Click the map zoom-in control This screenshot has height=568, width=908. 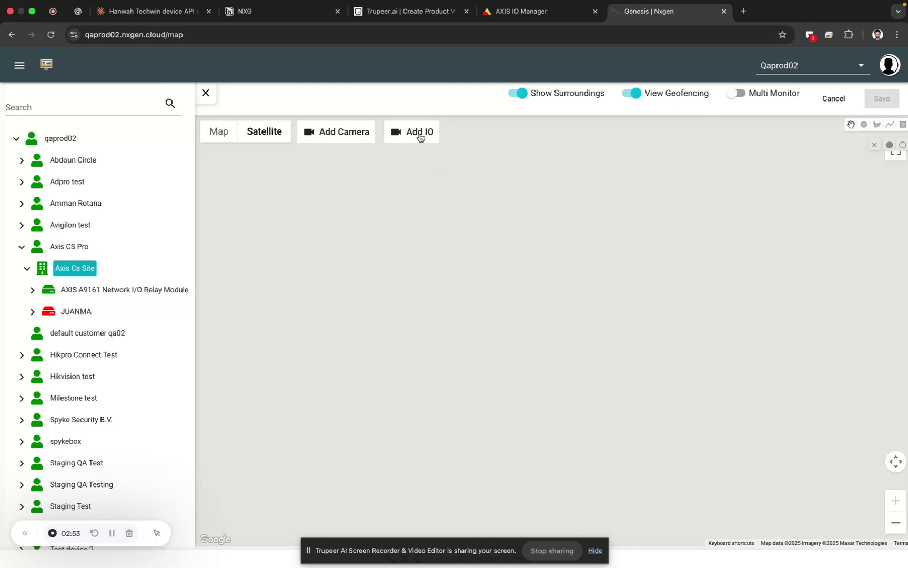point(895,500)
